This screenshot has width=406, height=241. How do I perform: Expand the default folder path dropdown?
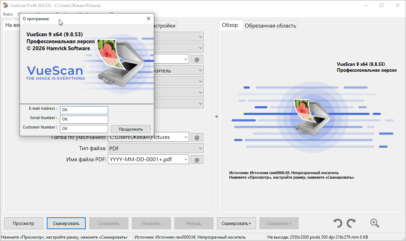click(x=185, y=137)
